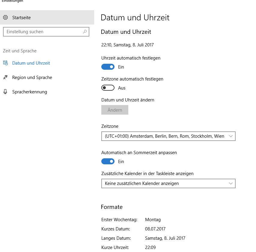Open the Zeitzone dropdown
Viewport: 256px width, 252px height.
tap(168, 136)
